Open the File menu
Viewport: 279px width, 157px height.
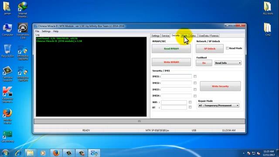[37, 31]
